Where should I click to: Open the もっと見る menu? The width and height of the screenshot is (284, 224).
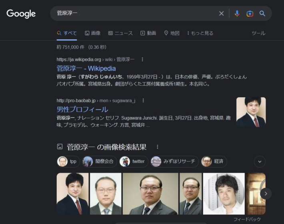(200, 33)
